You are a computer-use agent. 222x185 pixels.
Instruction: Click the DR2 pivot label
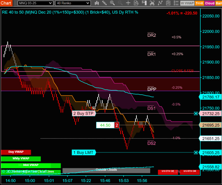click(152, 35)
